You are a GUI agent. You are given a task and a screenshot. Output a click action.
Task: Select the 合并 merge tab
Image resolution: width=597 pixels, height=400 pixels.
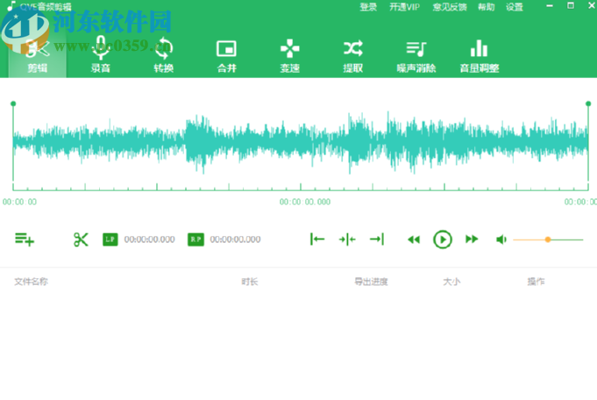click(226, 55)
